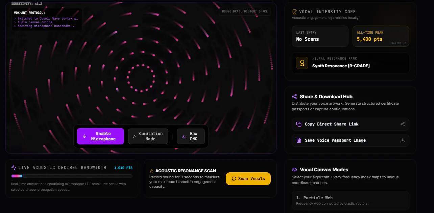Download the Raw PNG
Viewport: 434px width, 213px height.
tap(191, 136)
